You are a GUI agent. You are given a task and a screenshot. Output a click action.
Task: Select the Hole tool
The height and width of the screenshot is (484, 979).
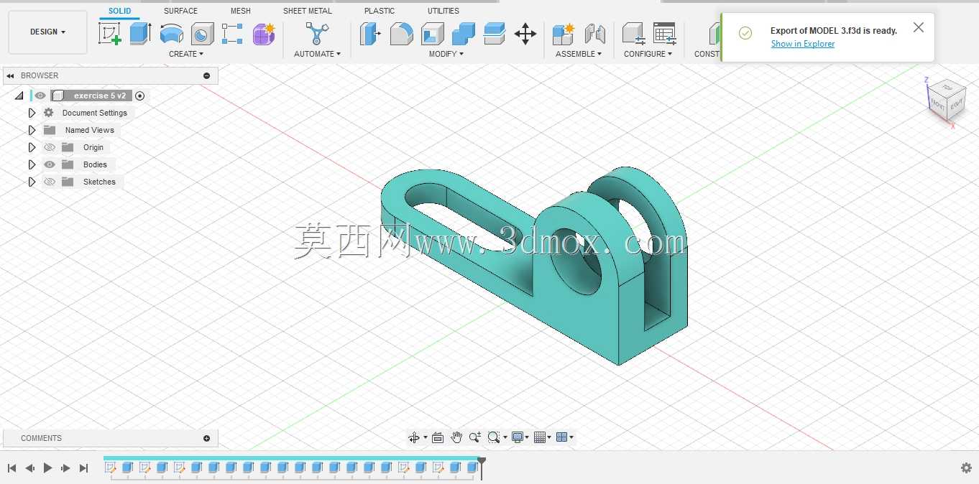click(x=203, y=34)
